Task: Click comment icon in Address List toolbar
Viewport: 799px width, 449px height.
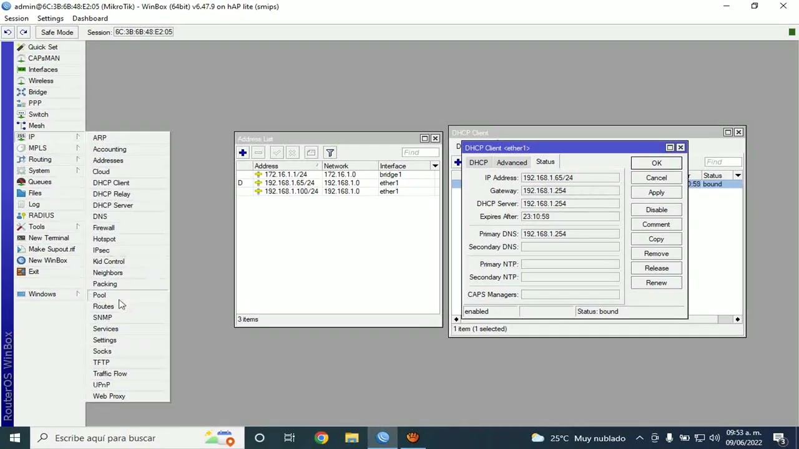Action: (x=311, y=152)
